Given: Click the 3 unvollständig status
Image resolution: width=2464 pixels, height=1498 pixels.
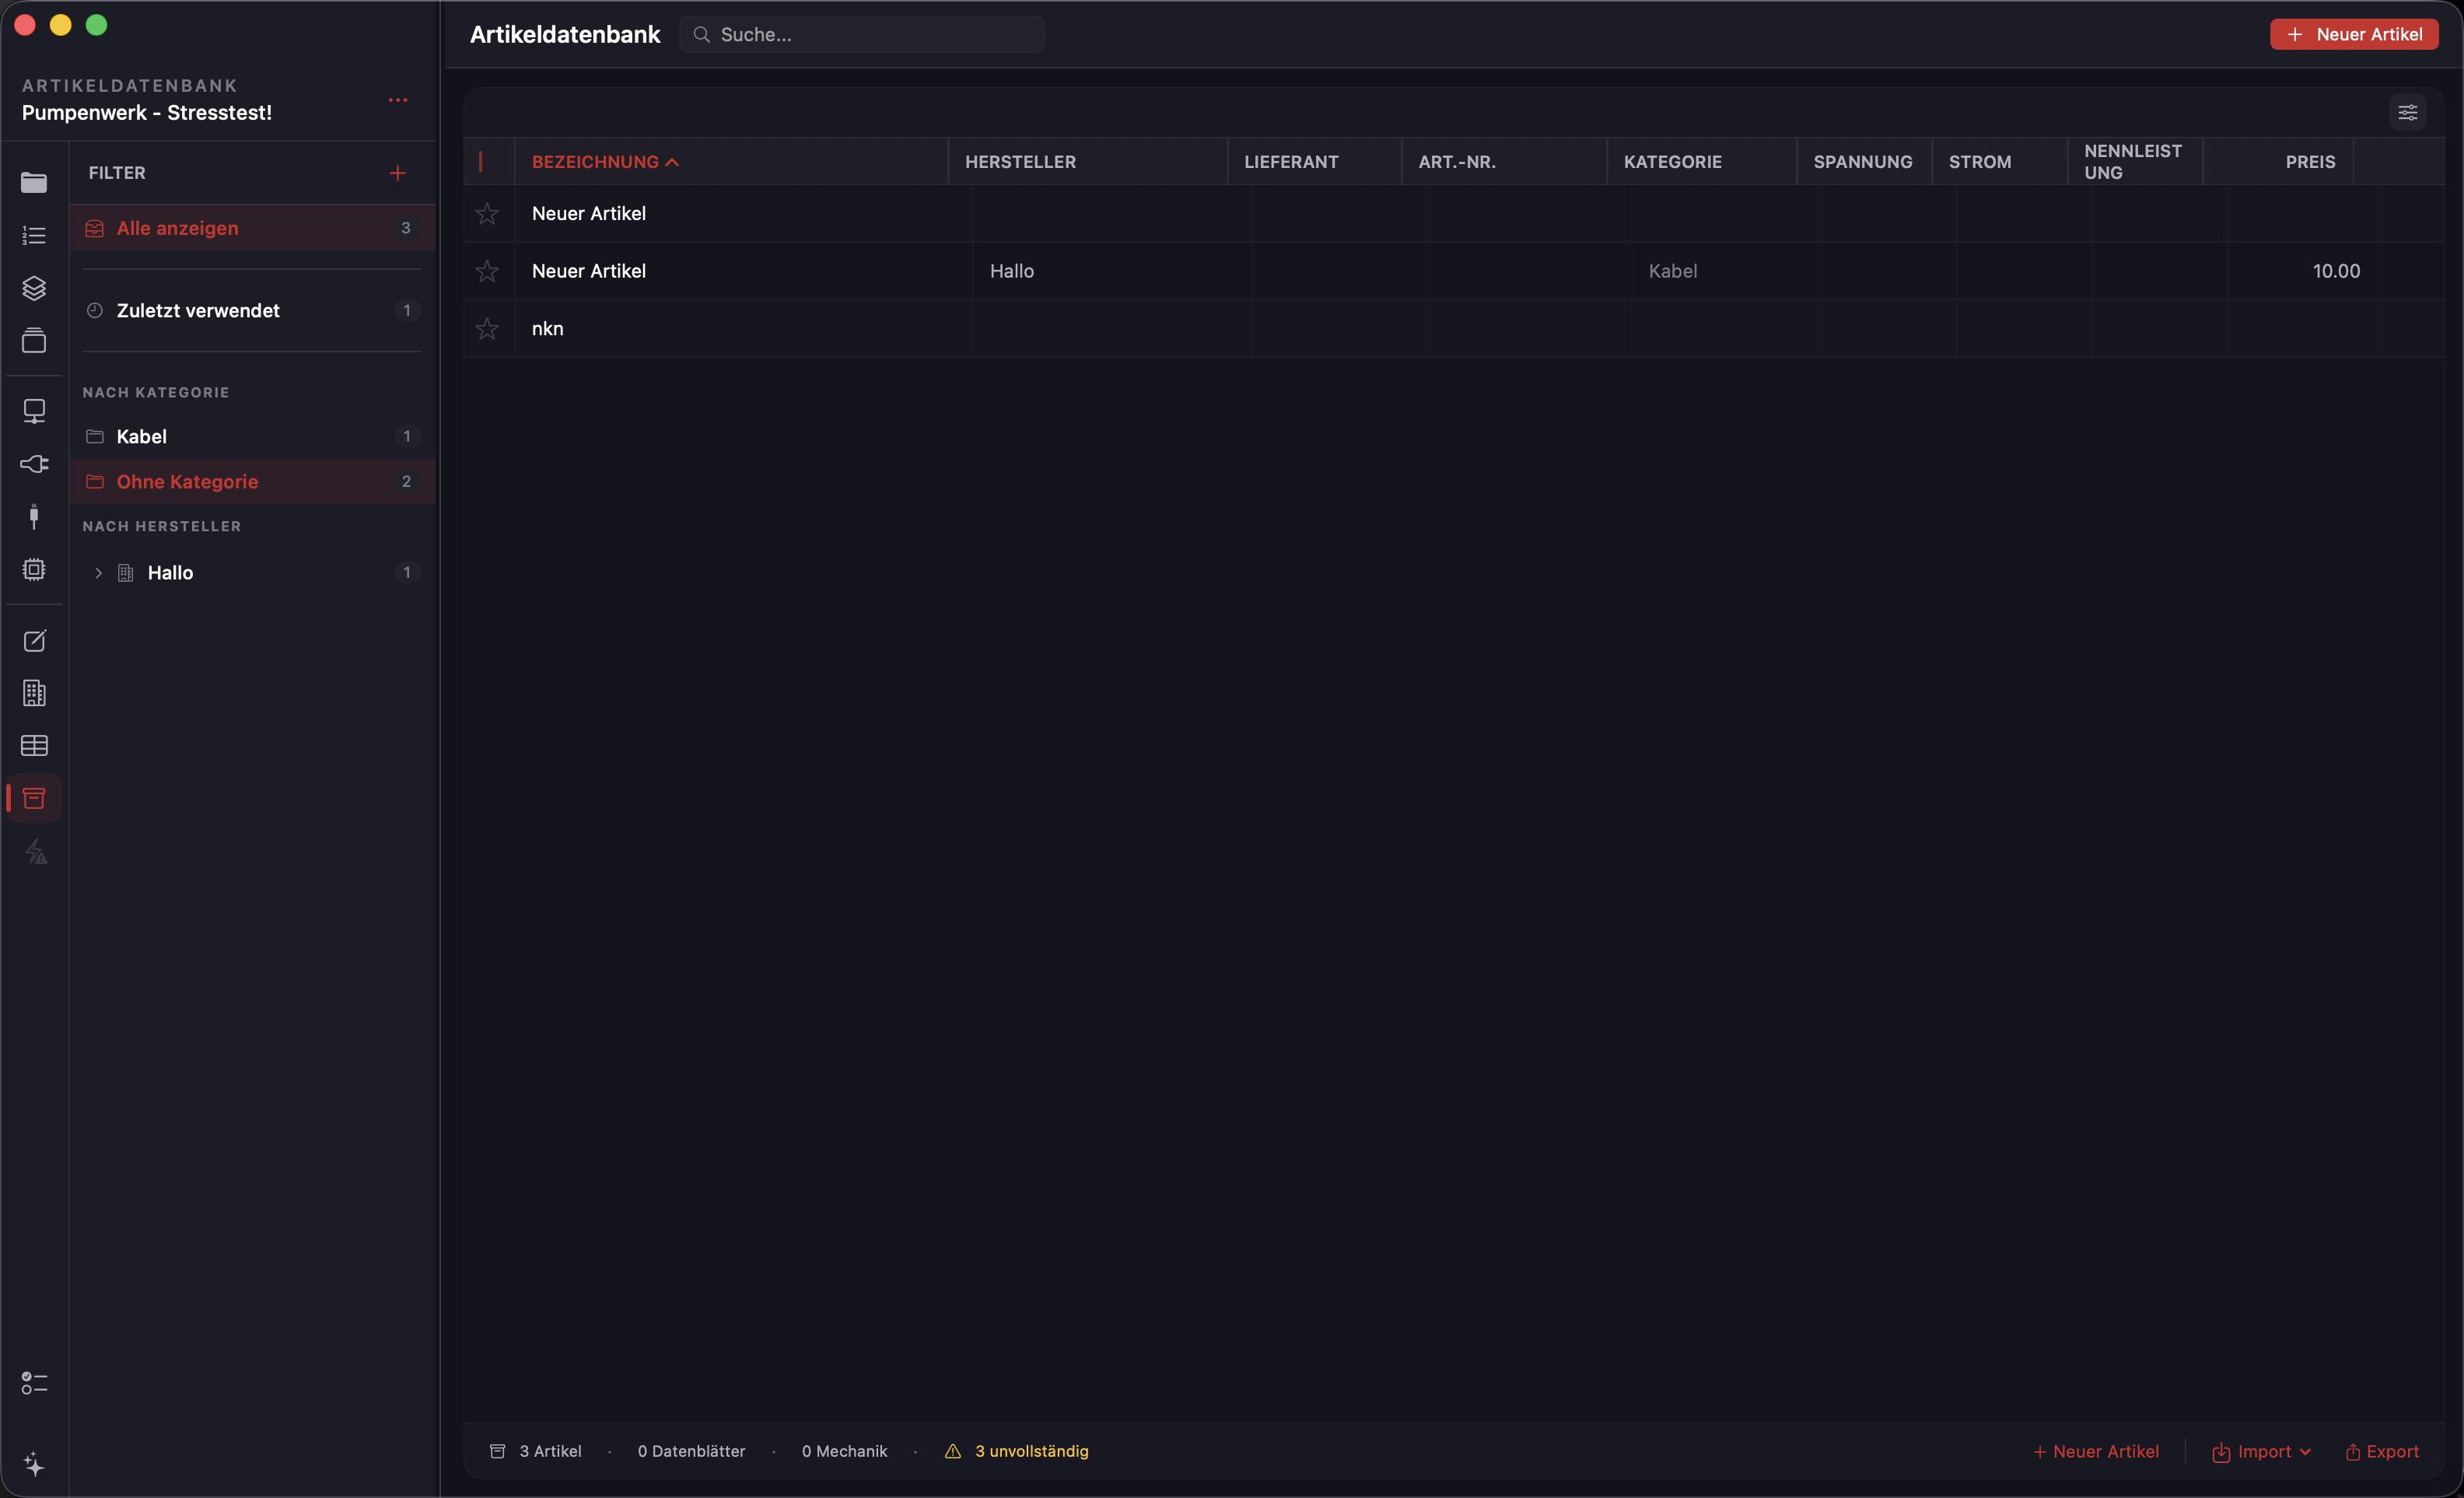Looking at the screenshot, I should click(1031, 1451).
